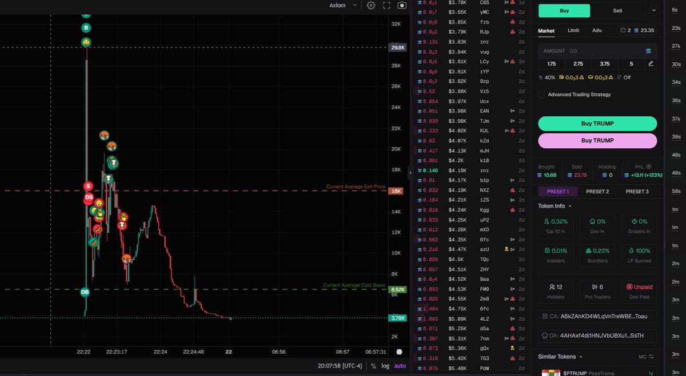686x376 pixels.
Task: Adjust slippage setting showing 40%
Action: coord(547,77)
